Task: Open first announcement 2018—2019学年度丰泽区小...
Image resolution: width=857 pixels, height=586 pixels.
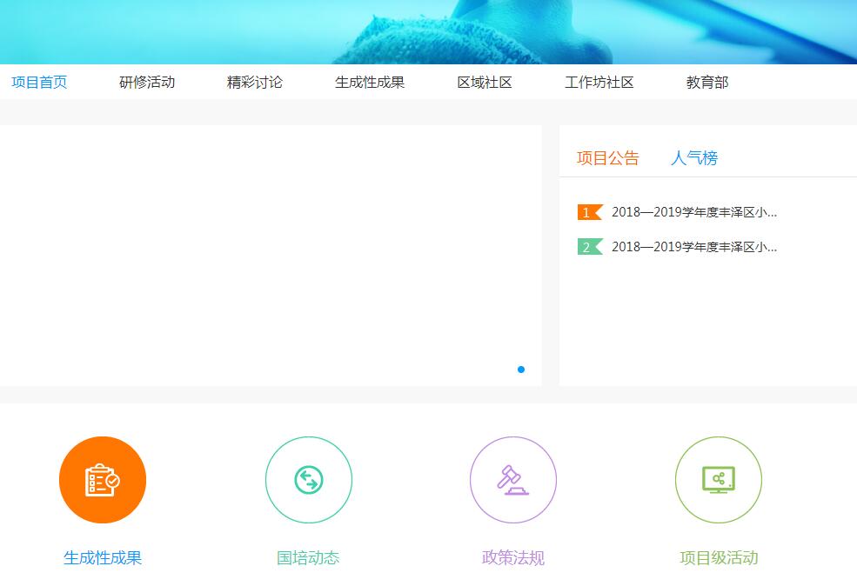Action: [x=694, y=212]
